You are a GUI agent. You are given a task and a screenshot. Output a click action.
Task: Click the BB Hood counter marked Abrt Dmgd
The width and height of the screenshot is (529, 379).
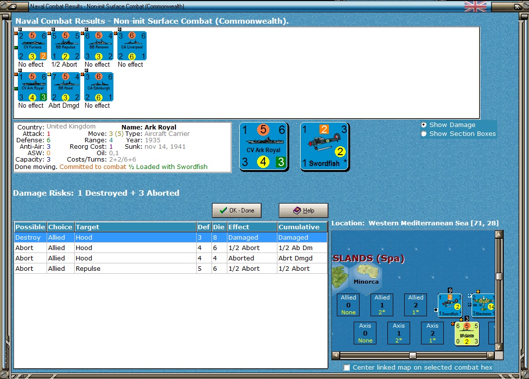point(65,87)
